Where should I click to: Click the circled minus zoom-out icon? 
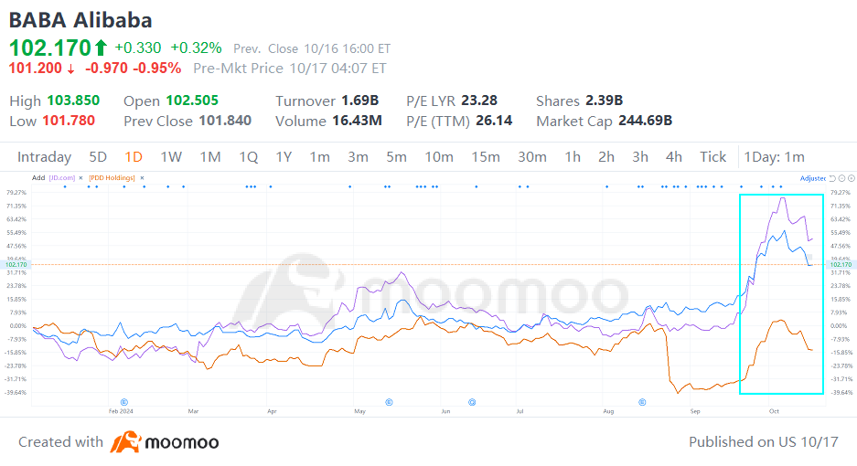(842, 178)
